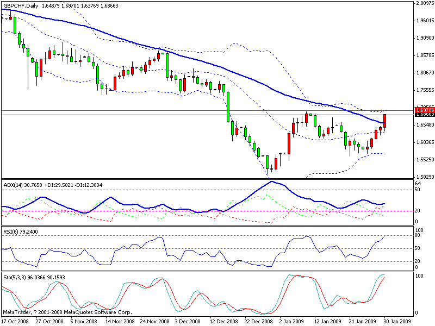Click the 21 Jan 2009 date label

click(x=363, y=321)
